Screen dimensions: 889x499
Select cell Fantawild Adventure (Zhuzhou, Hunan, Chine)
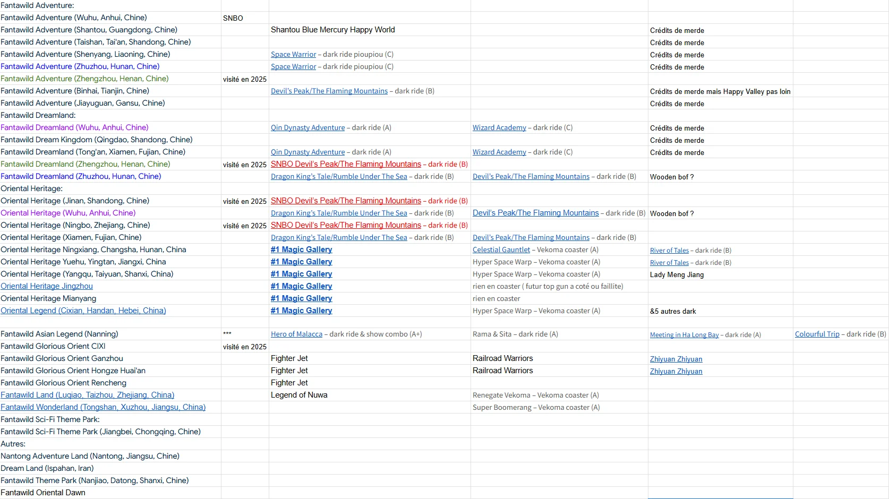tap(110, 66)
